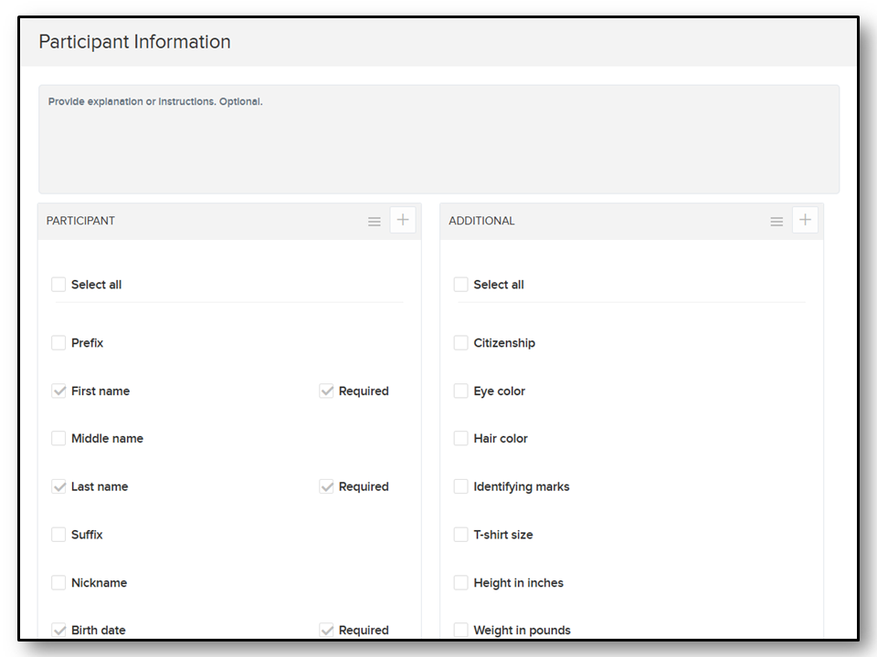Enable the Citizenship checkbox
The image size is (877, 657).
pyautogui.click(x=460, y=342)
